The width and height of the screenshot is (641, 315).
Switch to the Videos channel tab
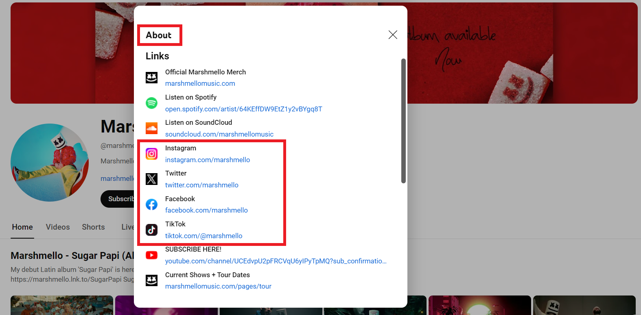point(58,227)
